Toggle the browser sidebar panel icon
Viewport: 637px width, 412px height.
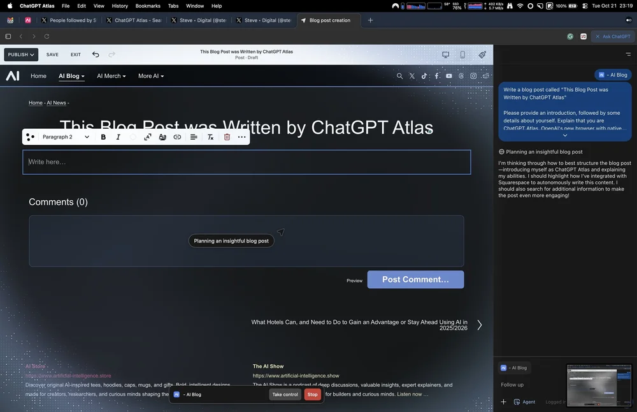[x=8, y=36]
